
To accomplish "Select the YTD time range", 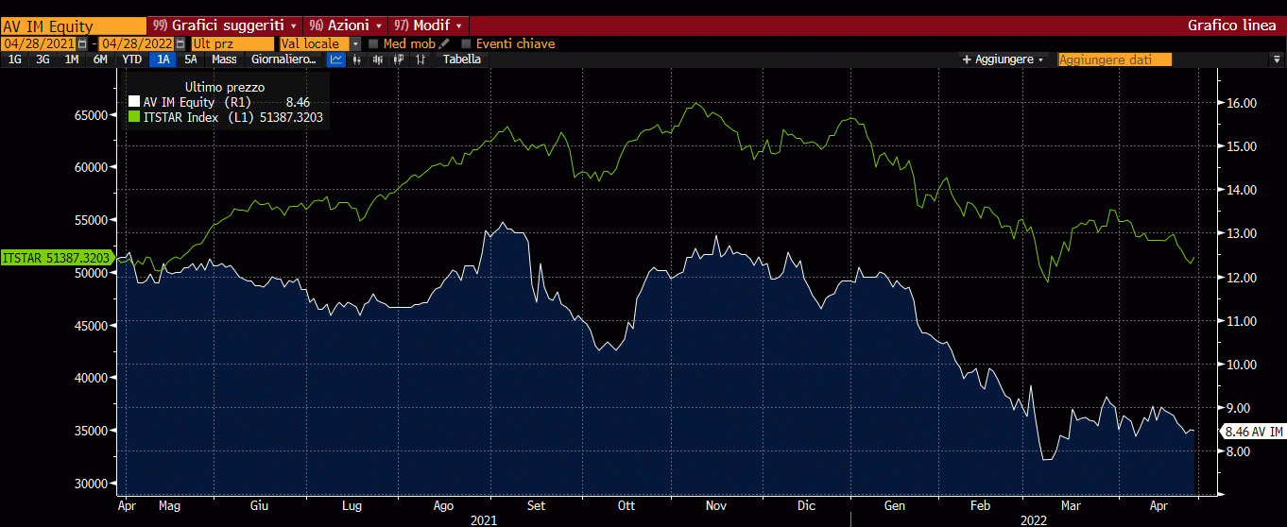I will tap(132, 59).
